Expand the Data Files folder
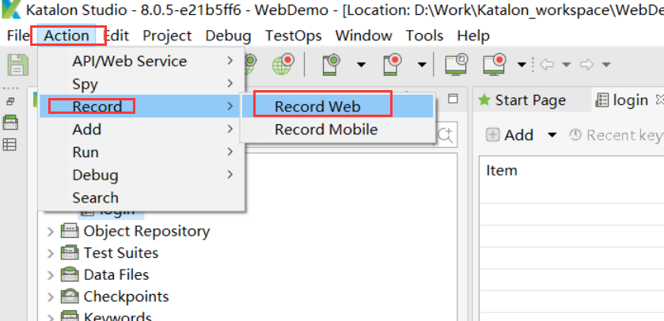The image size is (664, 321). [x=51, y=276]
